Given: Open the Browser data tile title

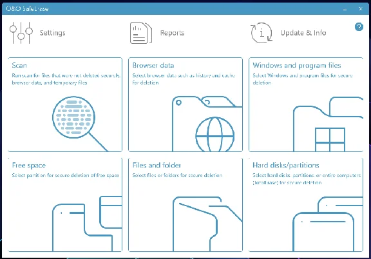Looking at the screenshot, I should point(153,65).
